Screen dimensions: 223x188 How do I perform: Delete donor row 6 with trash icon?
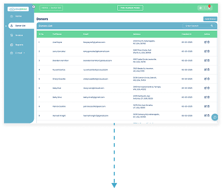[208, 88]
